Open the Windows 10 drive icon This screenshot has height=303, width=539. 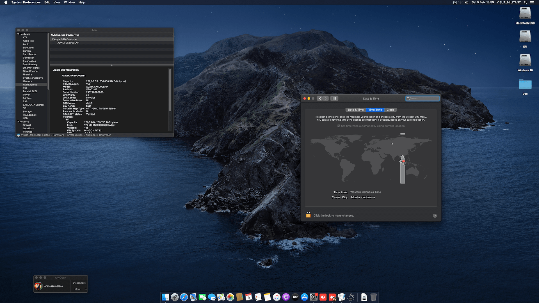click(525, 60)
